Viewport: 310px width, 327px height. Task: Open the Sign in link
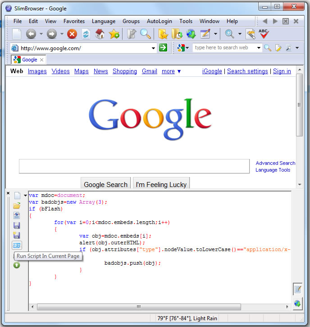pos(282,71)
